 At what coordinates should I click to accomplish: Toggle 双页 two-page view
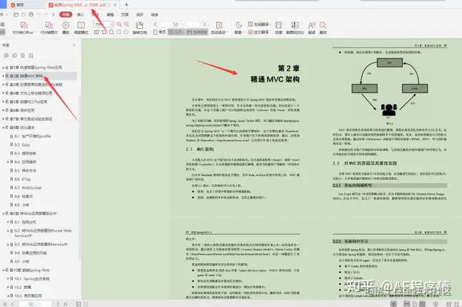(x=176, y=32)
